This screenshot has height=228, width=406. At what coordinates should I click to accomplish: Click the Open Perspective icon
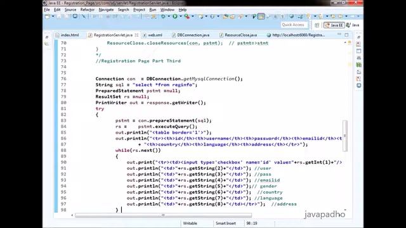click(x=317, y=25)
